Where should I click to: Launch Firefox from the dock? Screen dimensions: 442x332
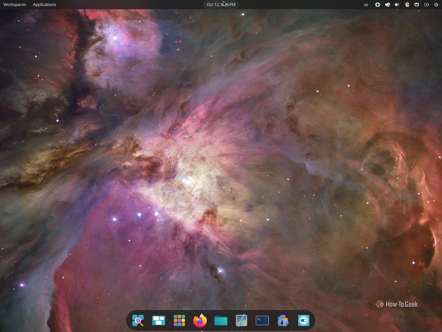[x=200, y=321]
